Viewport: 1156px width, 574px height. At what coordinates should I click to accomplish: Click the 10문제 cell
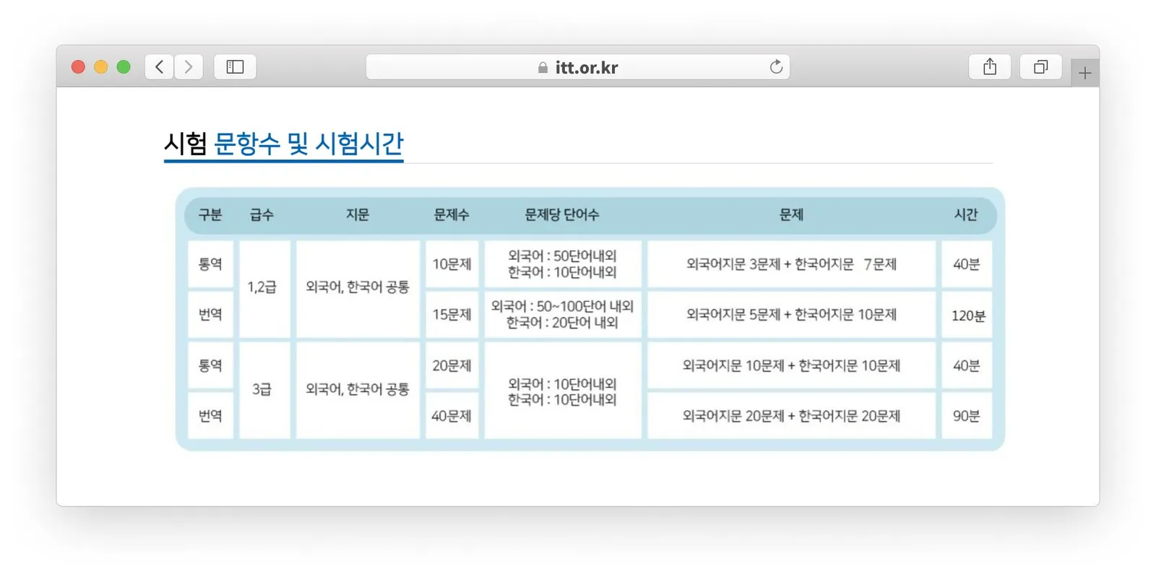coord(452,264)
